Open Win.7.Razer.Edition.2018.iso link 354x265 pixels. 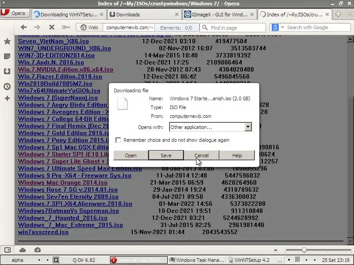(x=60, y=76)
